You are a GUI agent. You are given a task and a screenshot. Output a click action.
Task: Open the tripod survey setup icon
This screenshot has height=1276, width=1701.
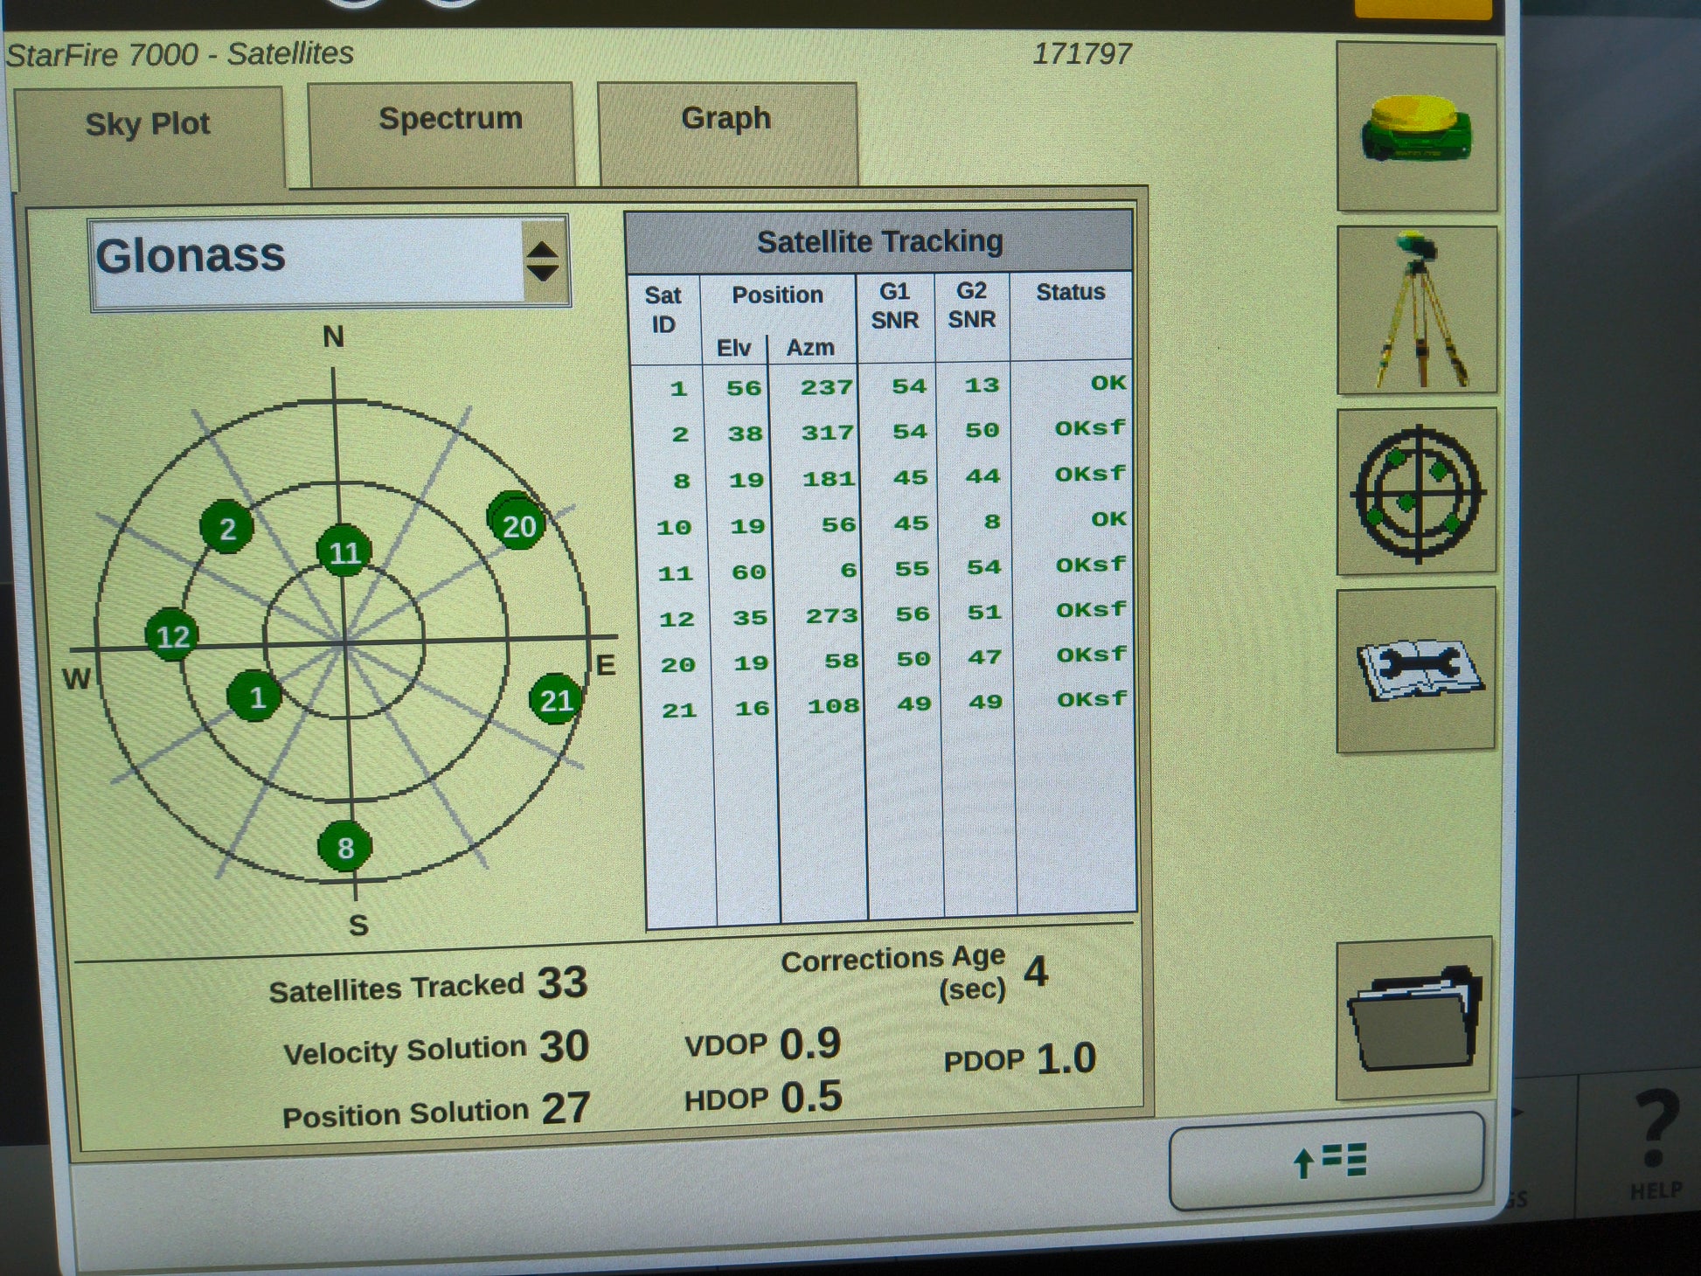[x=1416, y=310]
